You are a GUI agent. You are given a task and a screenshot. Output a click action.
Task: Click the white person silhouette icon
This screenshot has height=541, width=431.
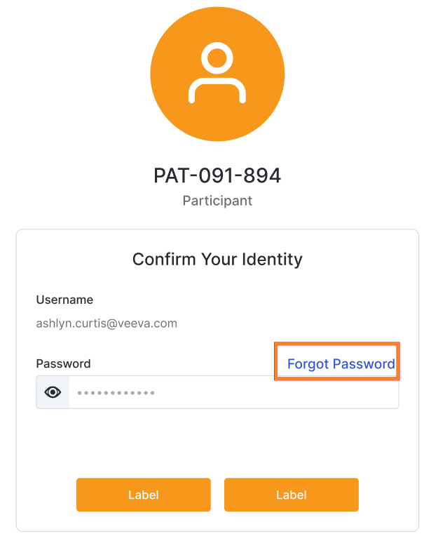tap(217, 73)
